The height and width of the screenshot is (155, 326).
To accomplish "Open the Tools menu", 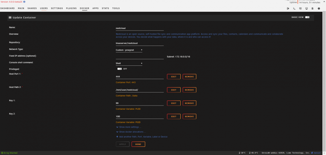I will point(116,8).
